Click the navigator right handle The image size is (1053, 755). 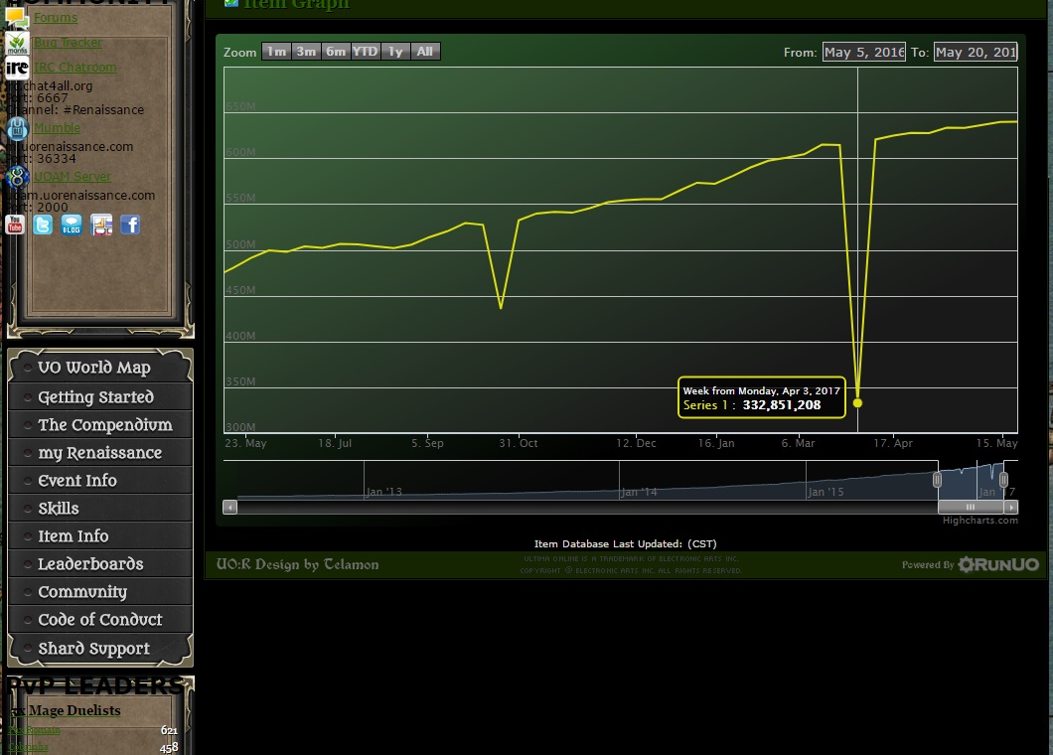[x=1003, y=480]
